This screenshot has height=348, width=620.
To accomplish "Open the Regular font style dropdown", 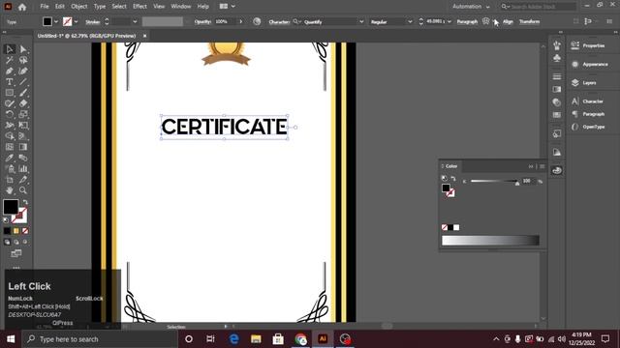I will [410, 21].
